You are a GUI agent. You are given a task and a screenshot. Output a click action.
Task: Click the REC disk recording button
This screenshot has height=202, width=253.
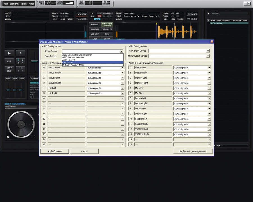pos(99,16)
